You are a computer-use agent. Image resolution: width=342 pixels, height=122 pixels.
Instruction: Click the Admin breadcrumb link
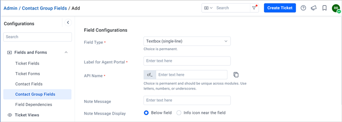pyautogui.click(x=11, y=8)
